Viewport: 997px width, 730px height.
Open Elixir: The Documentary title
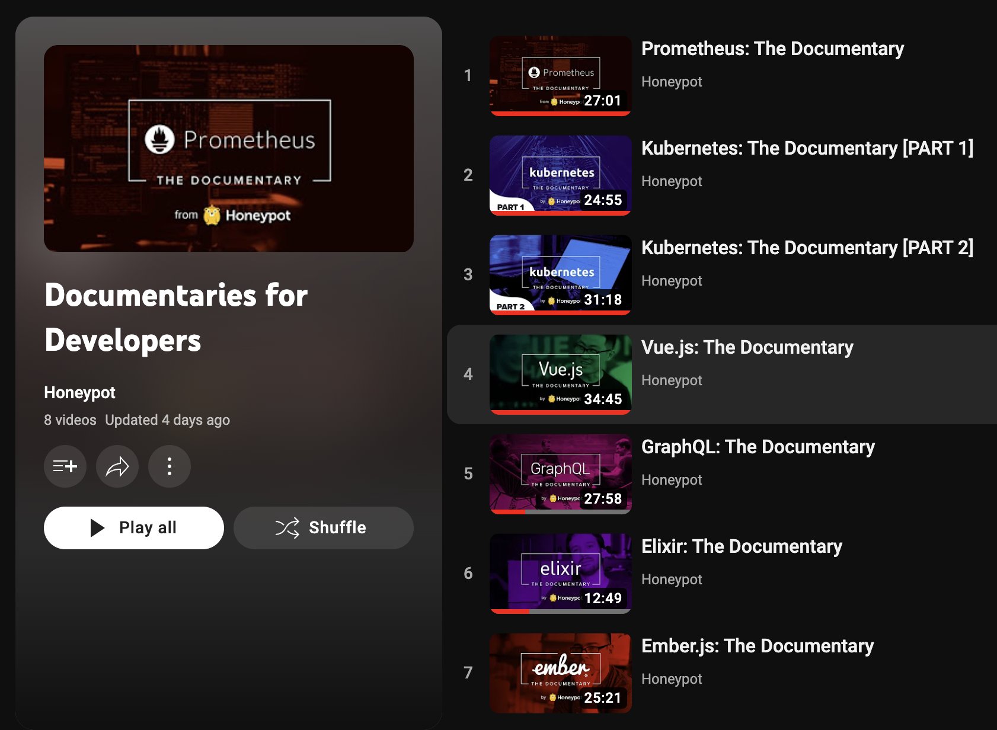pos(742,546)
